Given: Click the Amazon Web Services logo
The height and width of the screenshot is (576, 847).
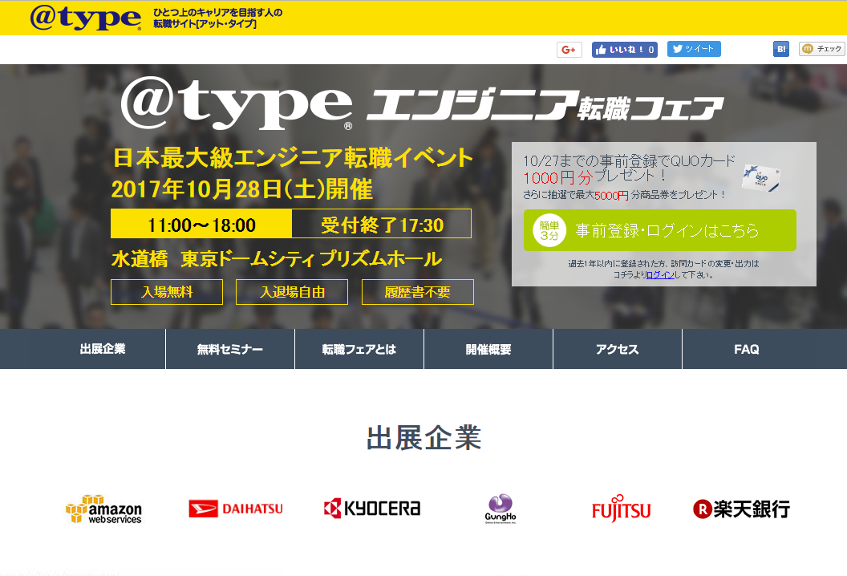Looking at the screenshot, I should 103,509.
